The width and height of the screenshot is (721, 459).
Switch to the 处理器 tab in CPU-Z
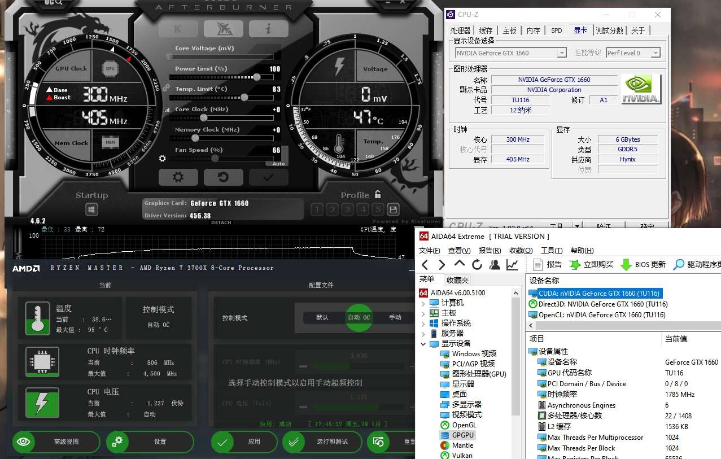(x=460, y=30)
